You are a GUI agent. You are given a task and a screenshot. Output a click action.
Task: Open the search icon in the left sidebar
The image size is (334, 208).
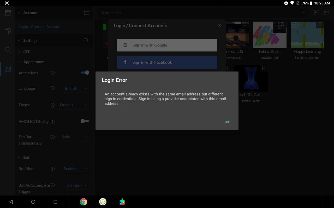(x=8, y=50)
